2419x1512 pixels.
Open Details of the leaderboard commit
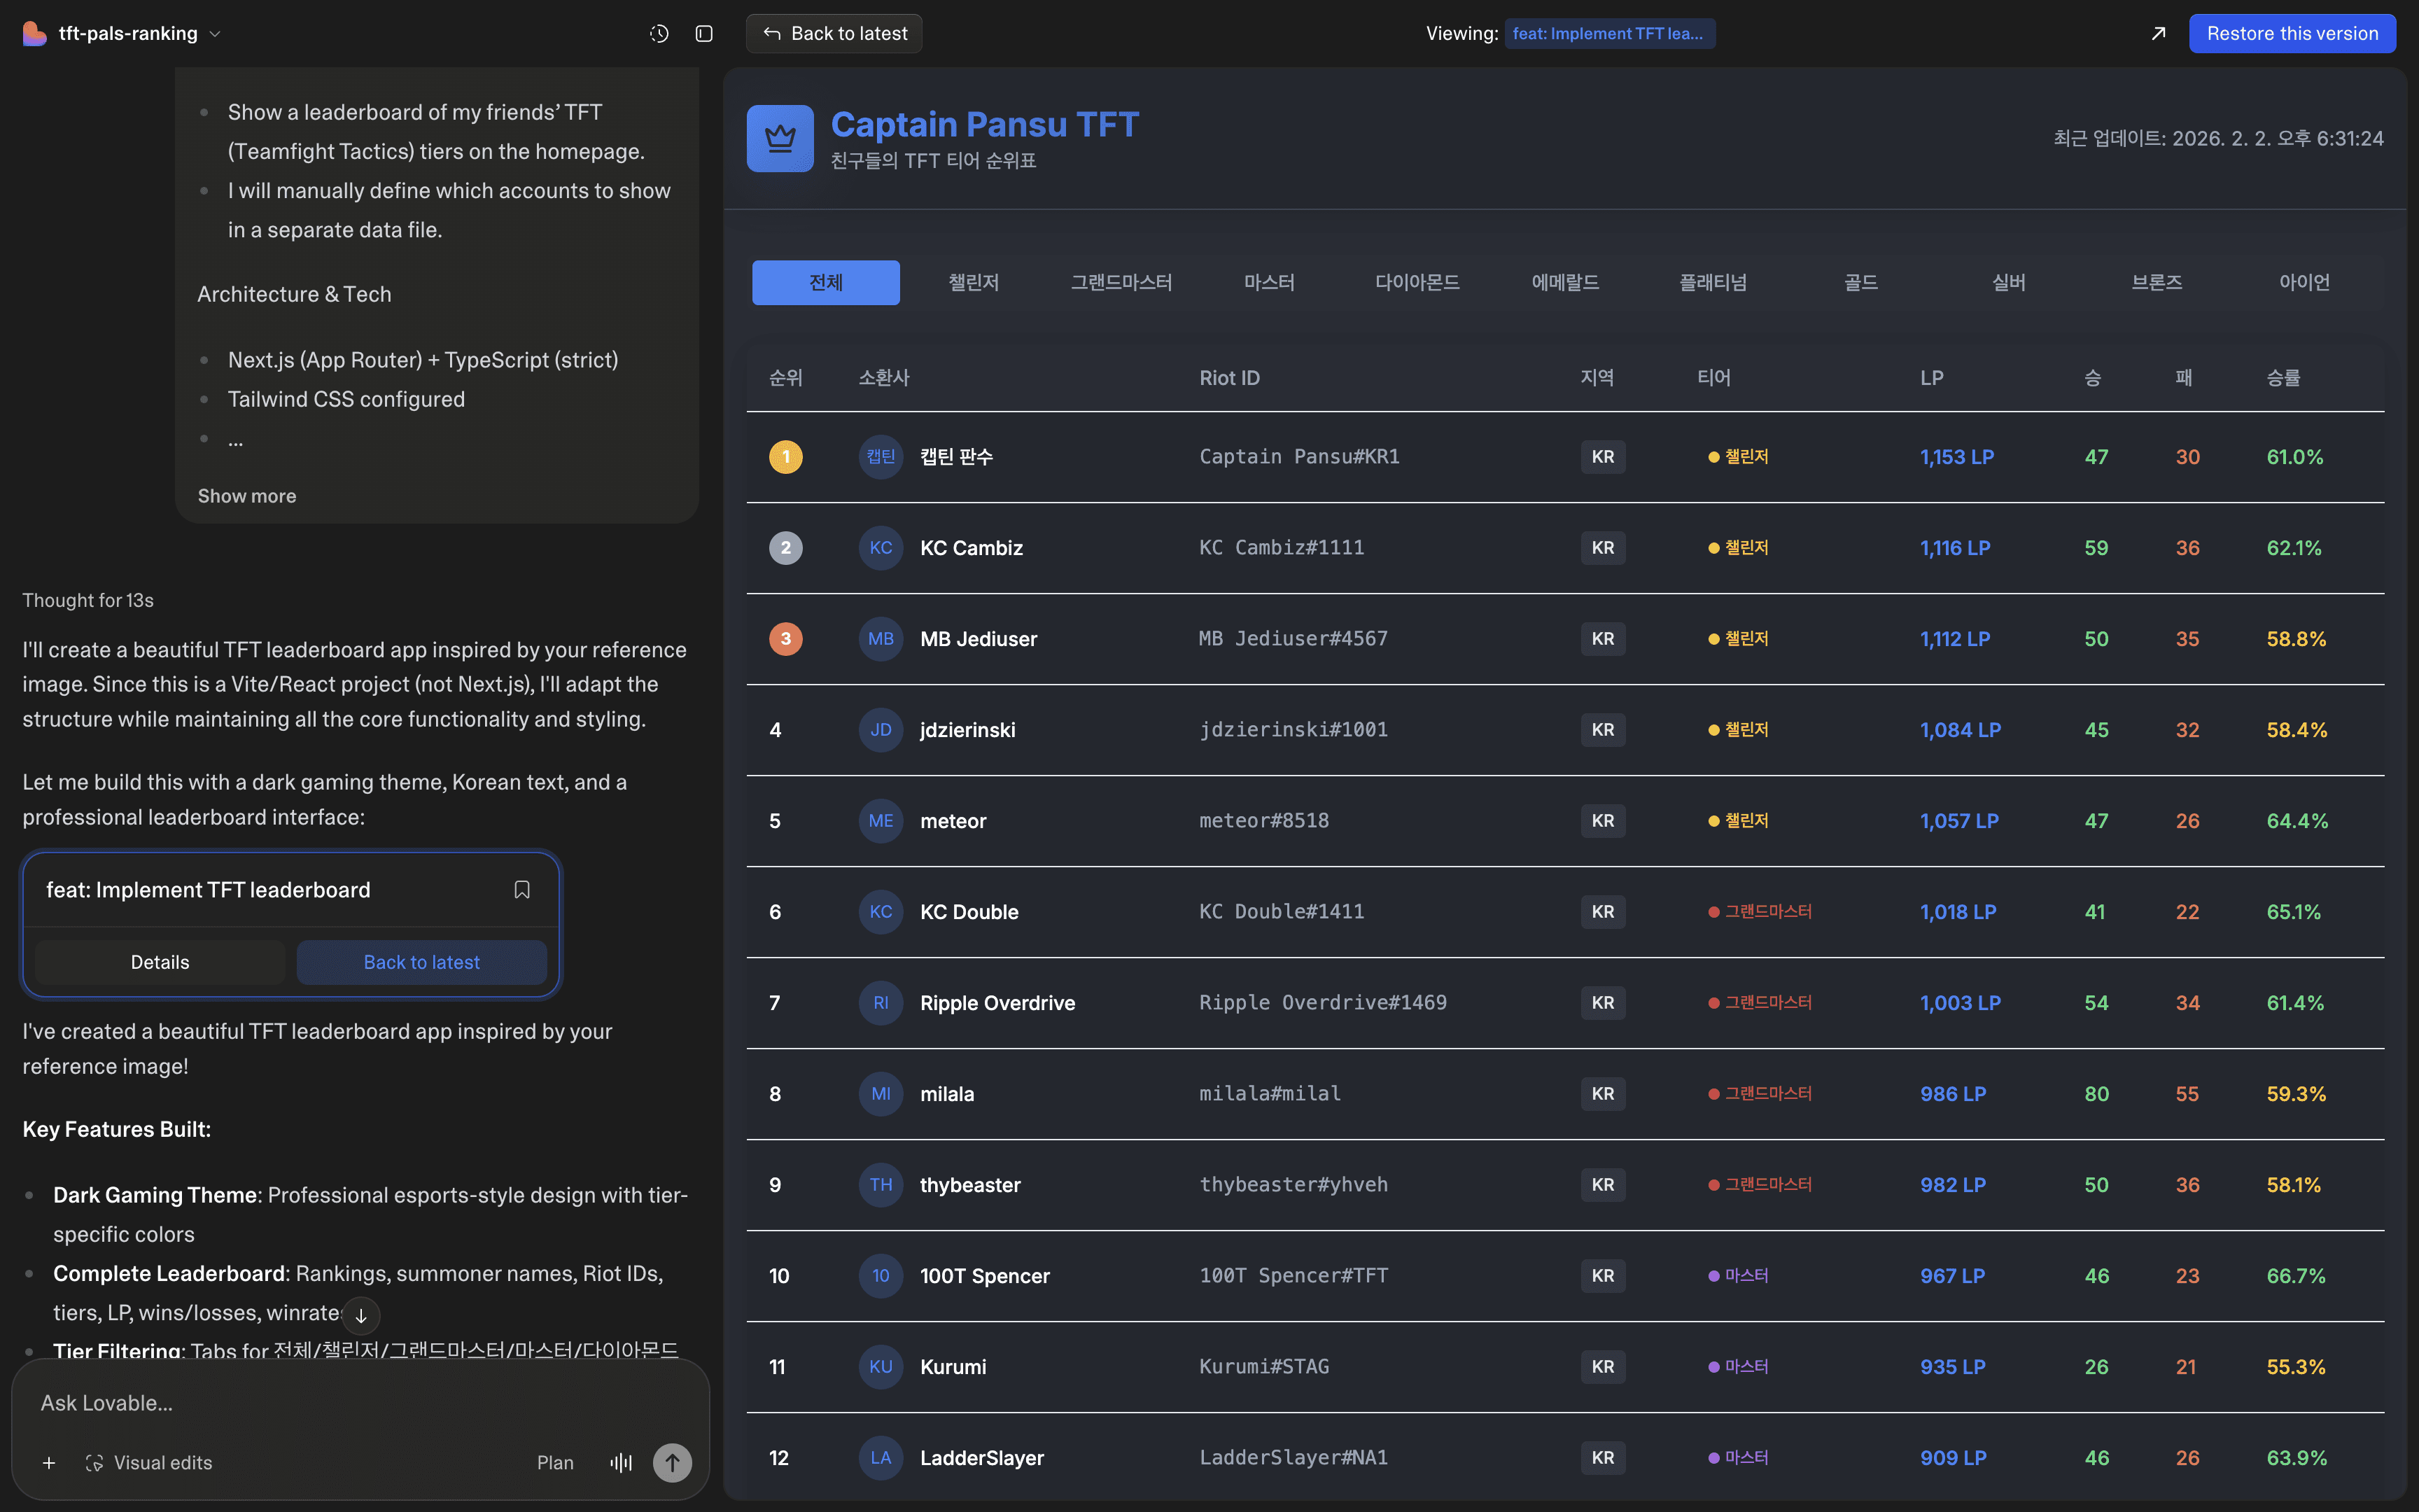(160, 962)
